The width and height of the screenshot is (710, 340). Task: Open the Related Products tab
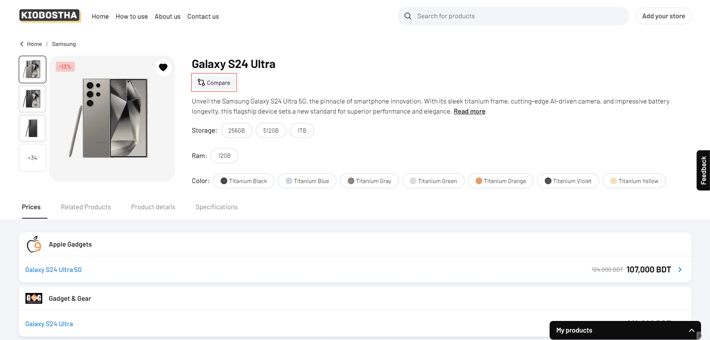click(86, 207)
